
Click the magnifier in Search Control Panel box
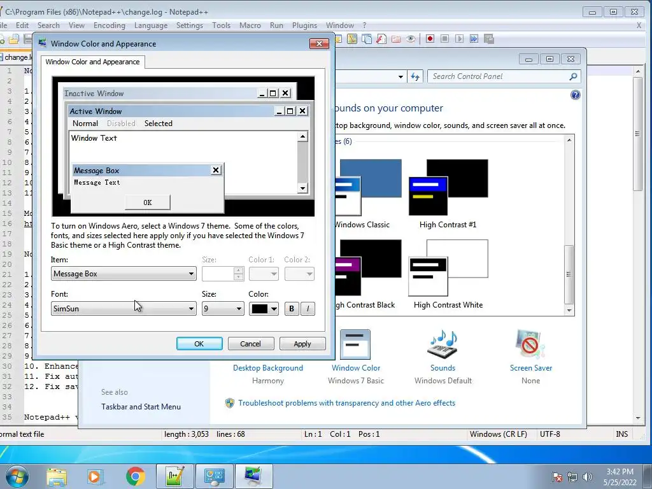tap(573, 76)
